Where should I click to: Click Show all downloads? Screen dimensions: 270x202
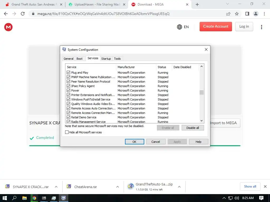pos(250,186)
